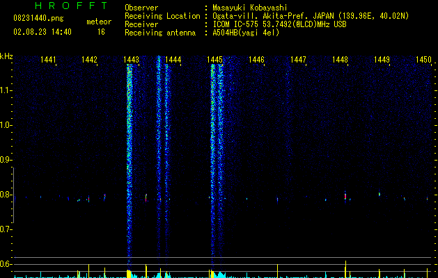This screenshot has width=438, height=278.
Task: Select the observer name Masayuki Kobayashi
Action: pos(250,8)
